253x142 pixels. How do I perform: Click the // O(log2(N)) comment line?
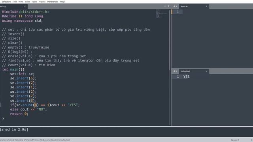tap(17, 52)
